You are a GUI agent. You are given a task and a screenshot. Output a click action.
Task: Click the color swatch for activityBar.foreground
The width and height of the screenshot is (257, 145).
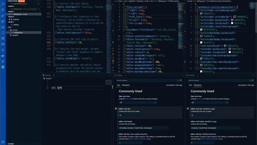click(x=232, y=23)
